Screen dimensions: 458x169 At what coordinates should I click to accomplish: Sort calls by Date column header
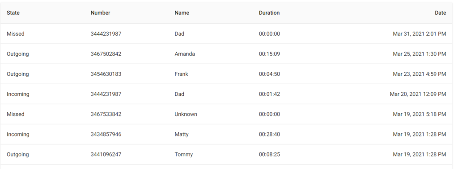[440, 13]
